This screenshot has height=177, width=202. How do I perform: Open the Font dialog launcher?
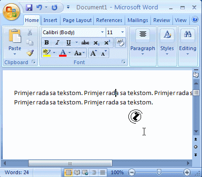point(124,62)
